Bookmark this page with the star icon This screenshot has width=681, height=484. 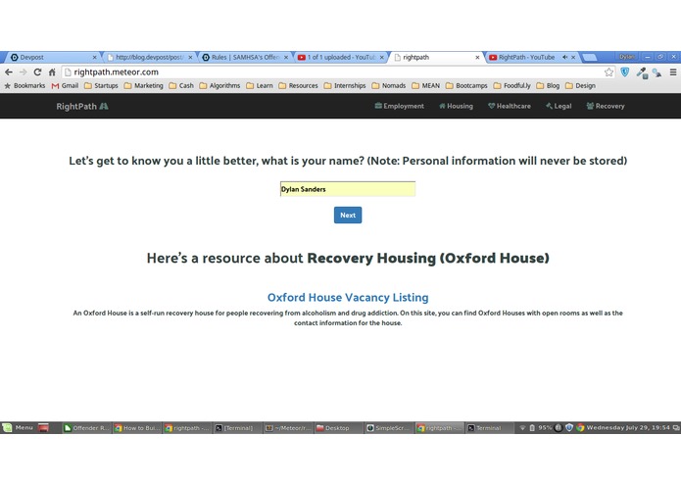(x=608, y=73)
